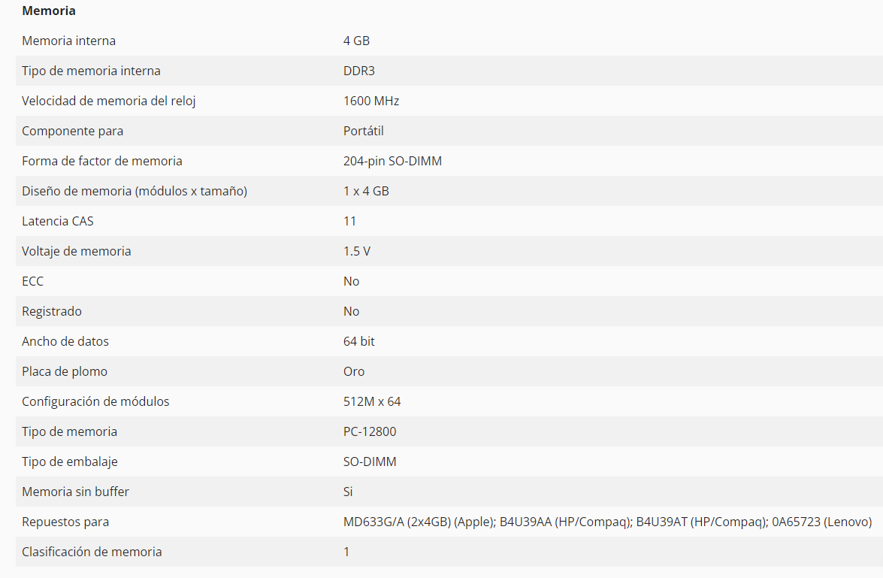Click the Registrado row label

(x=52, y=311)
